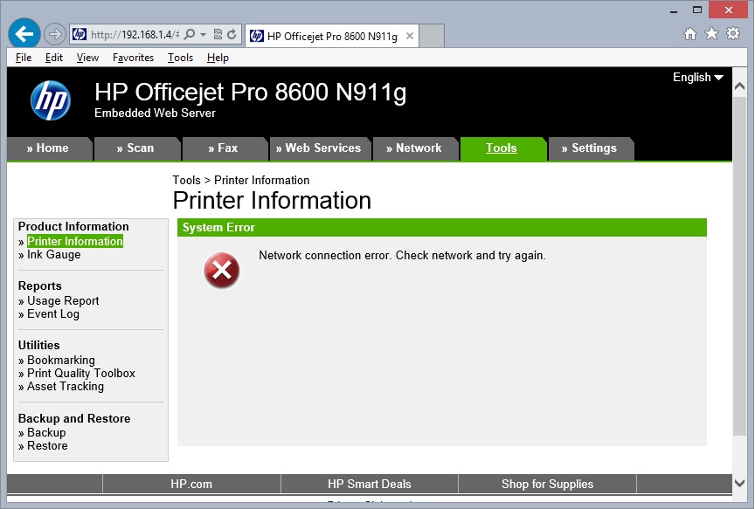Select the HP Officejet Pro 8600 N911g tab

coord(332,36)
